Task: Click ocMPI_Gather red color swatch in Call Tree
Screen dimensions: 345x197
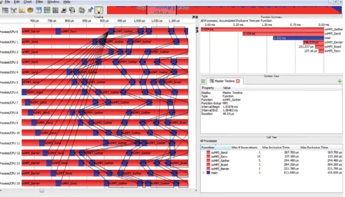Action: [x=208, y=161]
